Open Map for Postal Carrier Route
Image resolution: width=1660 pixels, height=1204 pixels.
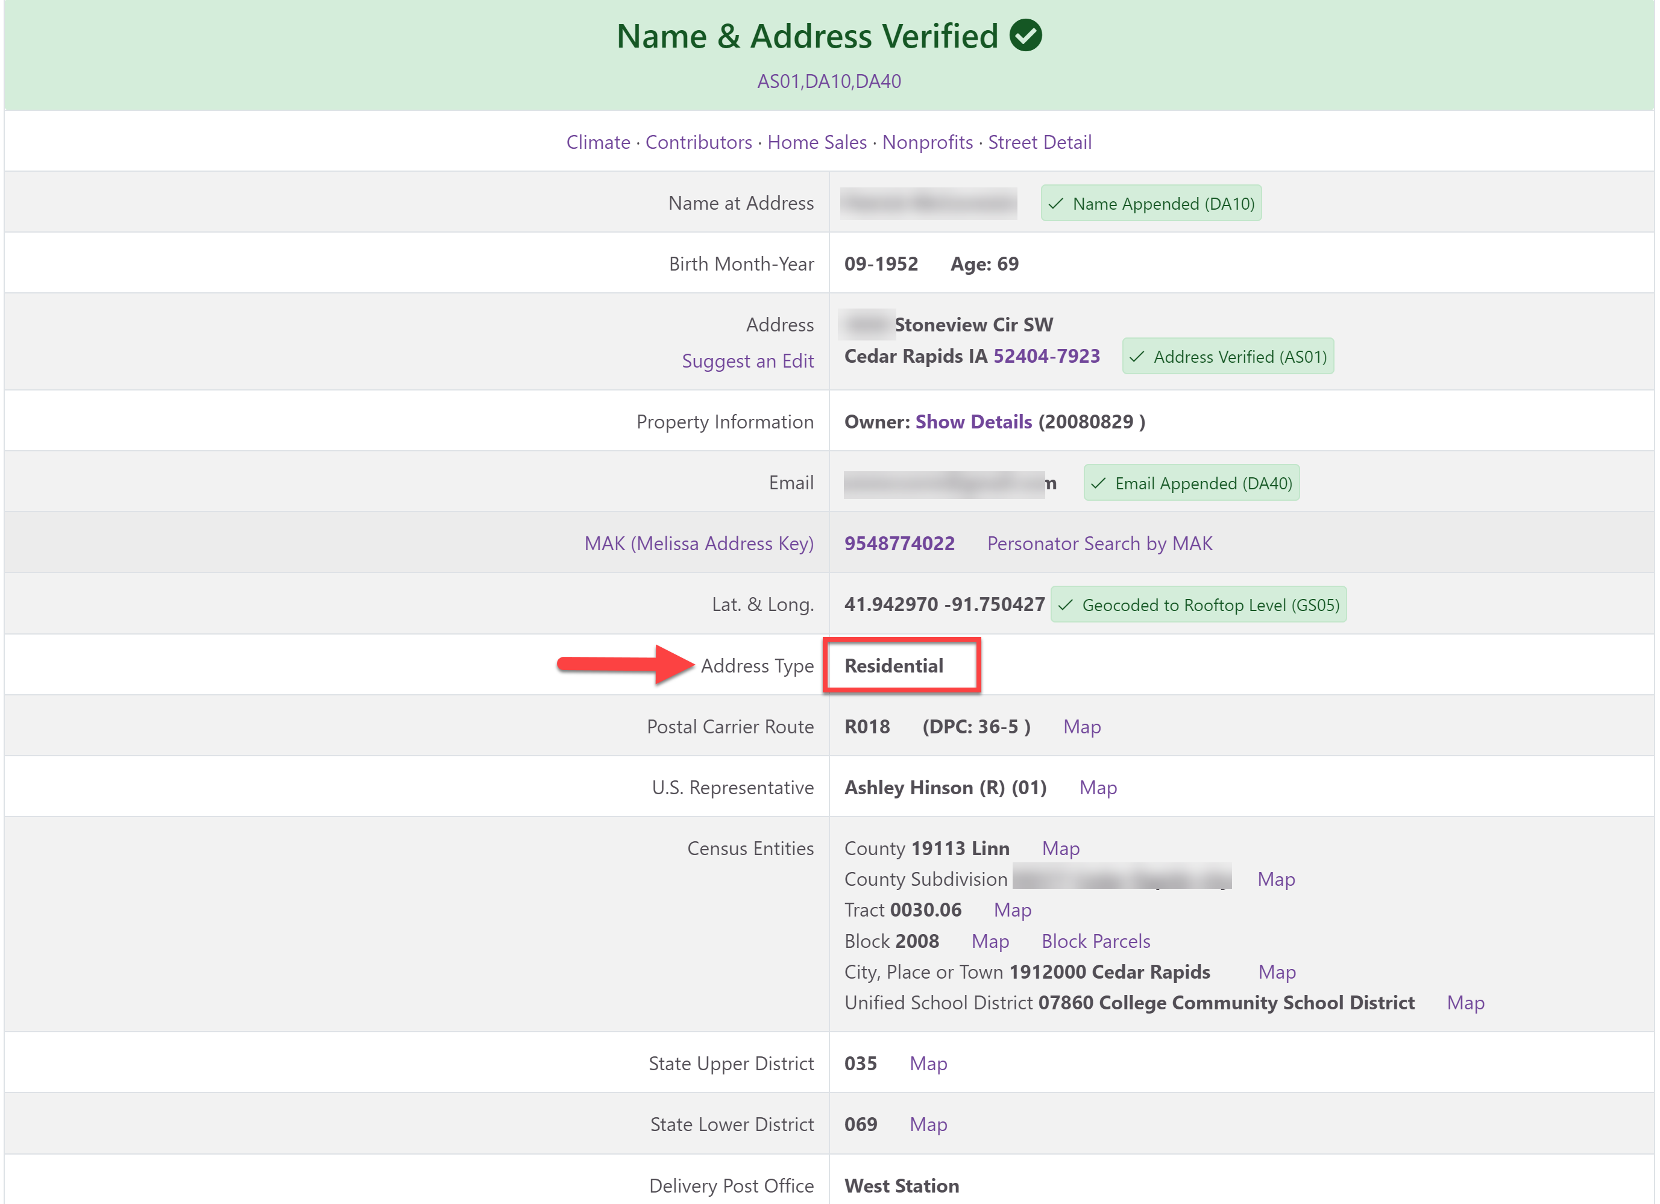point(1081,726)
